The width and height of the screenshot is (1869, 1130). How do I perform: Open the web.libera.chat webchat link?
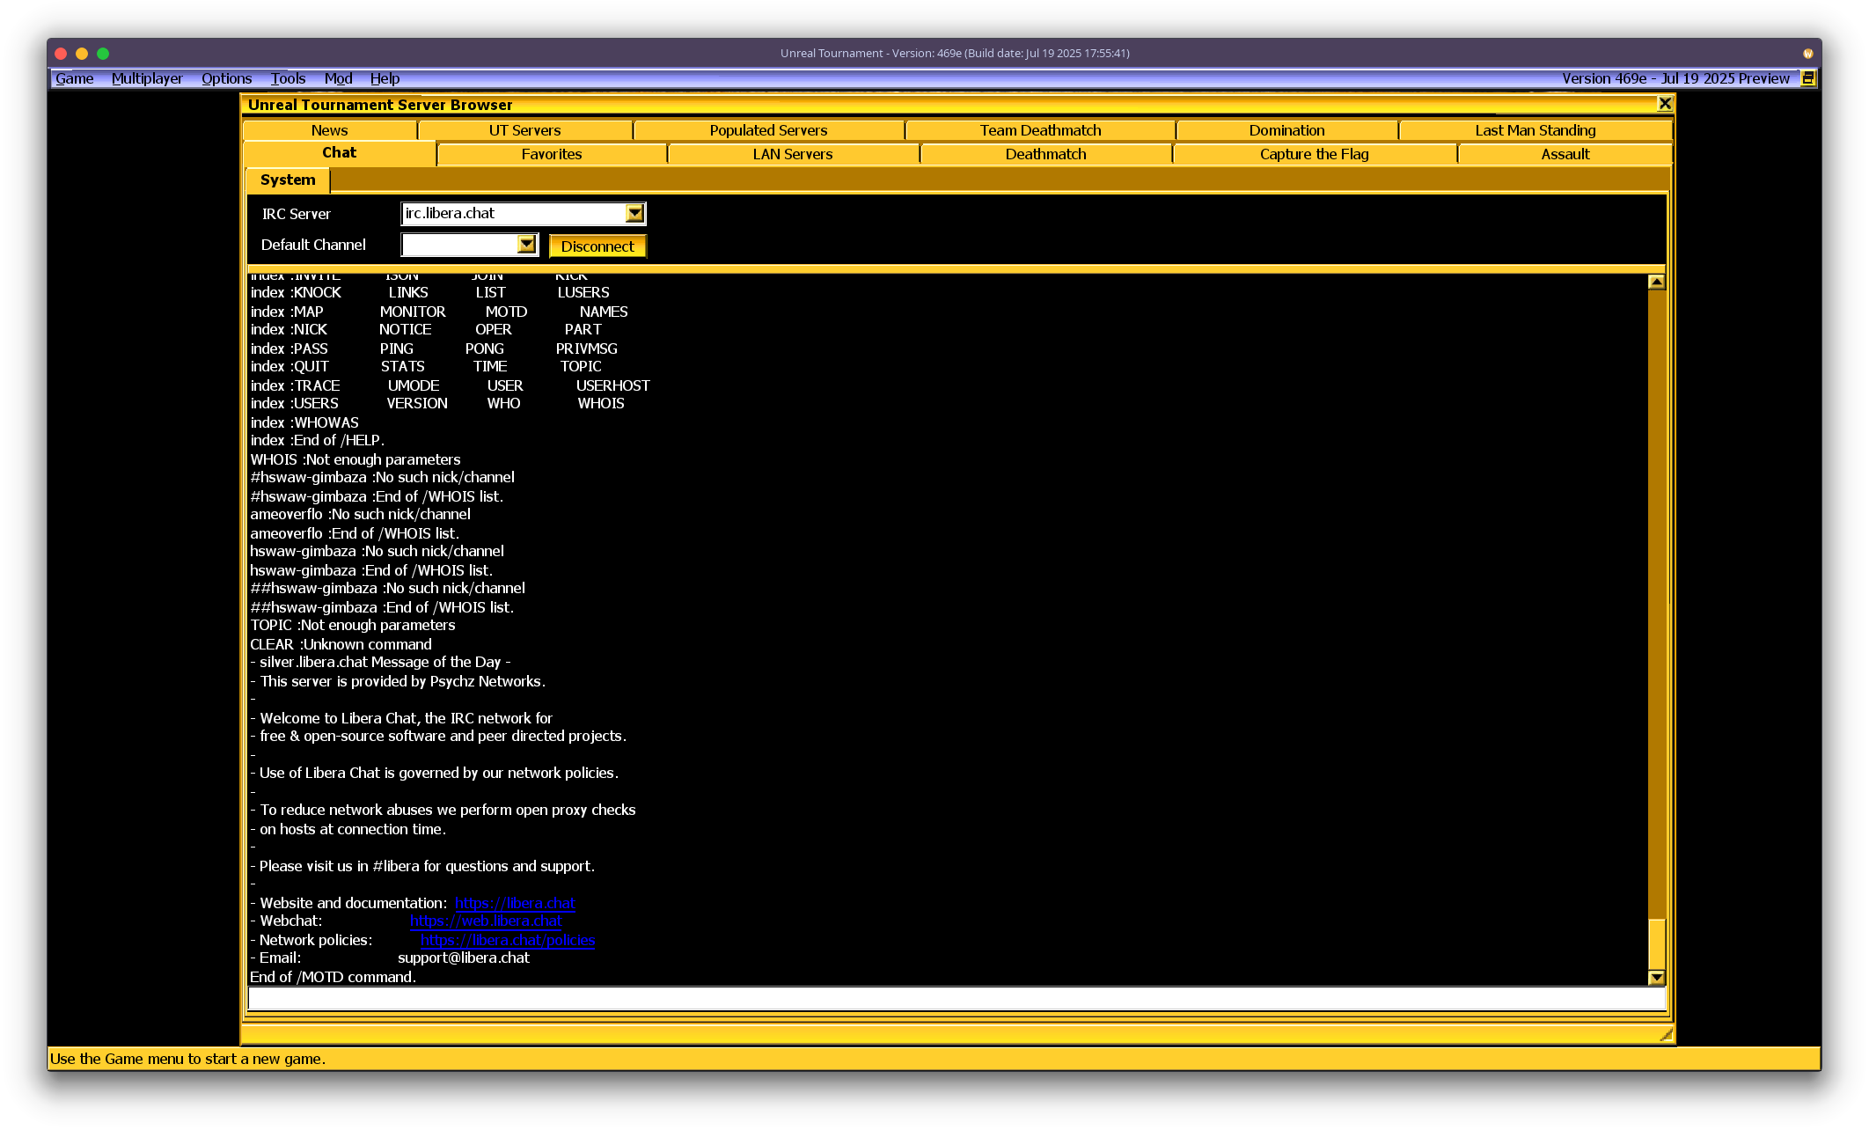pos(485,921)
